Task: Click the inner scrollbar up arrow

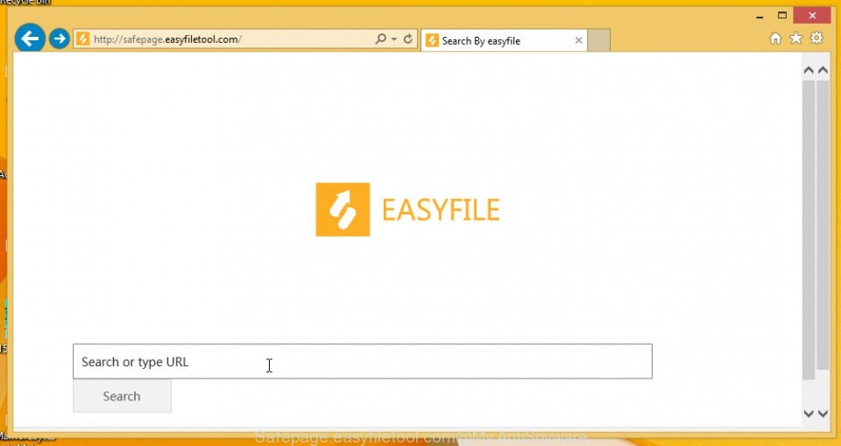Action: pos(809,70)
